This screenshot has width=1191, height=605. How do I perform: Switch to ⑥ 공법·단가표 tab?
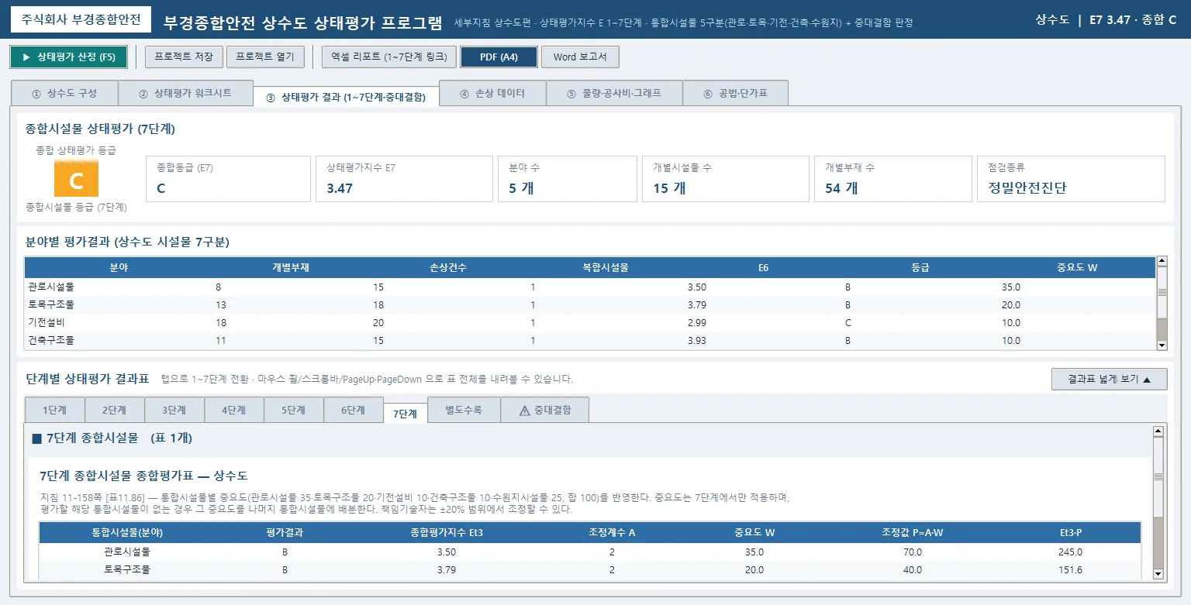(x=735, y=93)
